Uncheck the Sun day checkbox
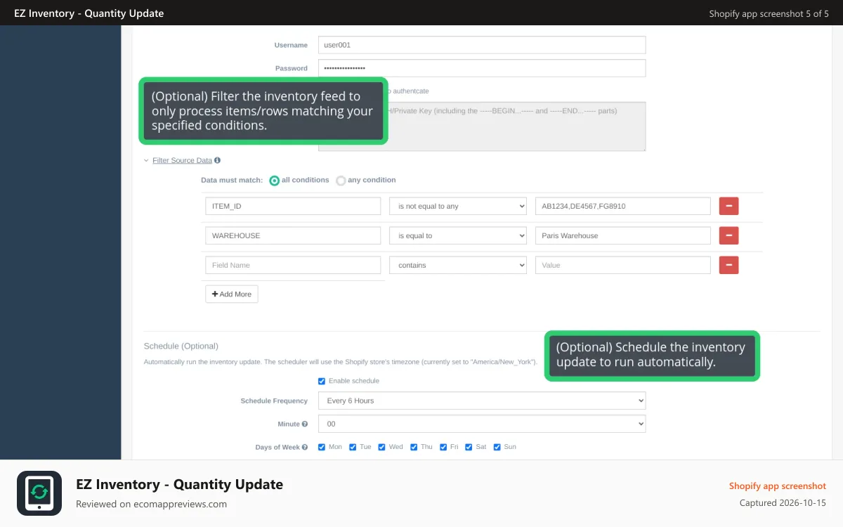The image size is (843, 527). click(x=497, y=447)
